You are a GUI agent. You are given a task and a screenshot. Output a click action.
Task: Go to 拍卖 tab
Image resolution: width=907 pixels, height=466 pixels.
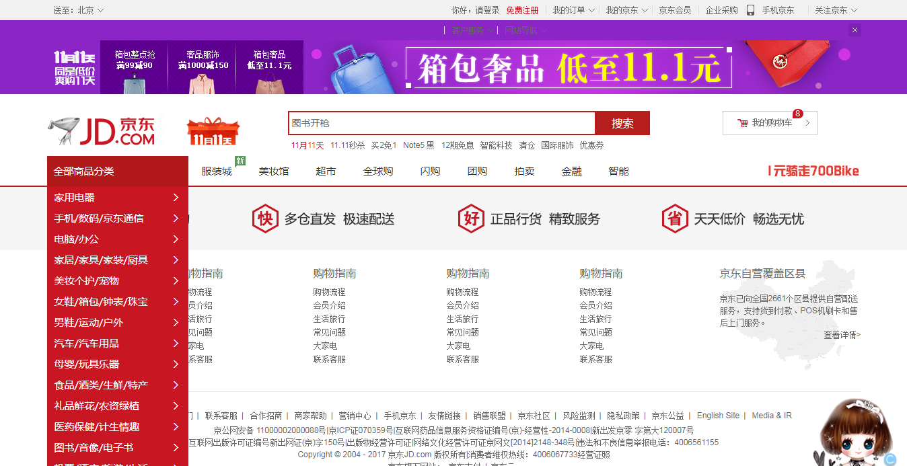(x=524, y=171)
